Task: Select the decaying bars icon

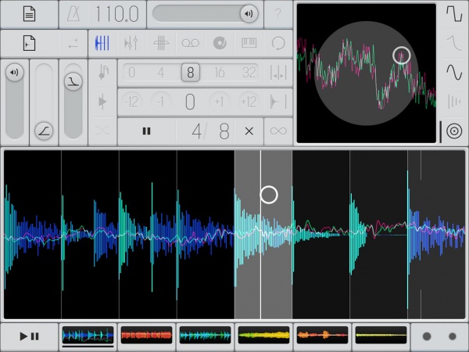Action: tap(454, 102)
